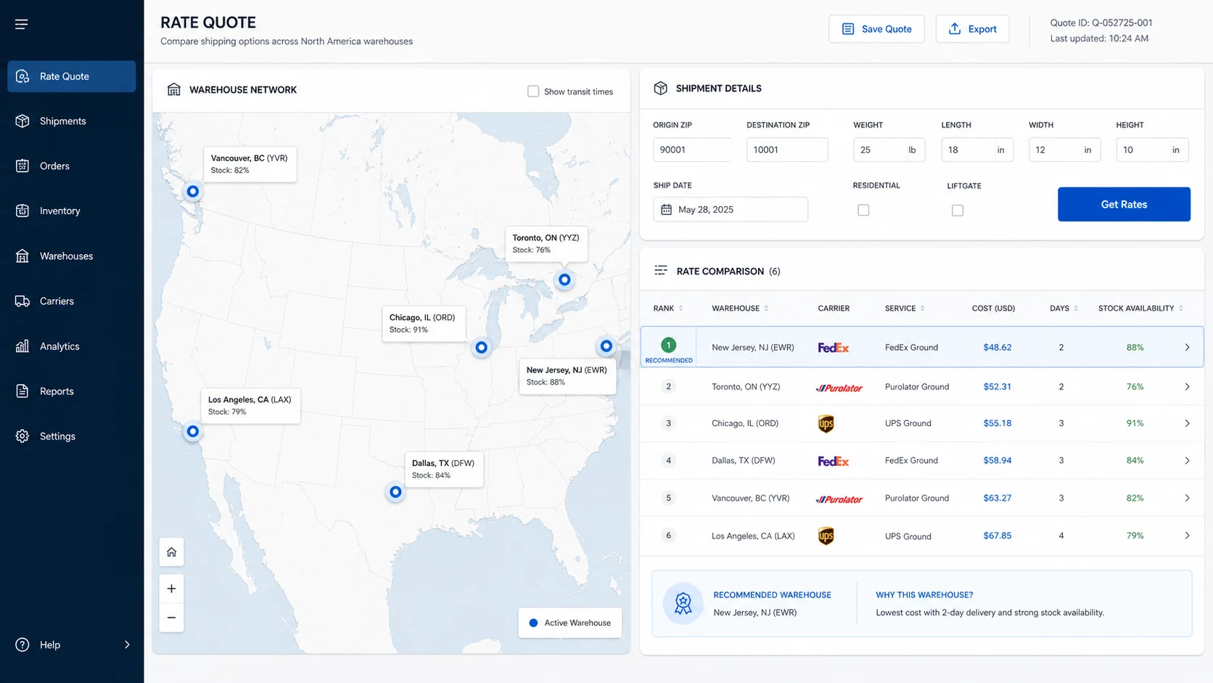Viewport: 1213px width, 683px height.
Task: Sort table by Rank column
Action: (x=668, y=308)
